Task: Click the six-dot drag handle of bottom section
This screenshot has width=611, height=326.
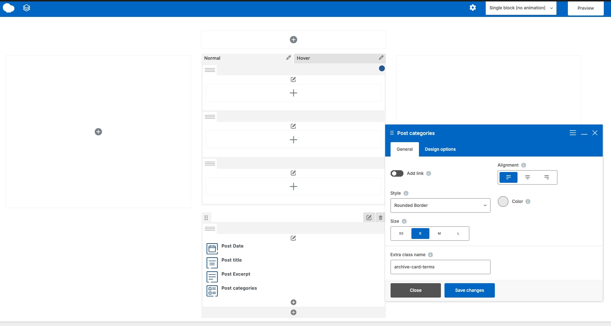Action: pyautogui.click(x=206, y=218)
